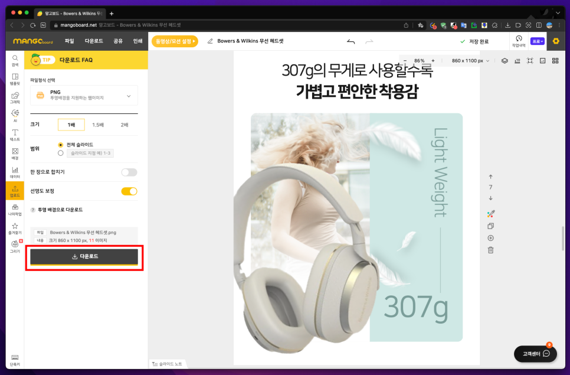Open the four-square slide grid view icon

tap(555, 61)
